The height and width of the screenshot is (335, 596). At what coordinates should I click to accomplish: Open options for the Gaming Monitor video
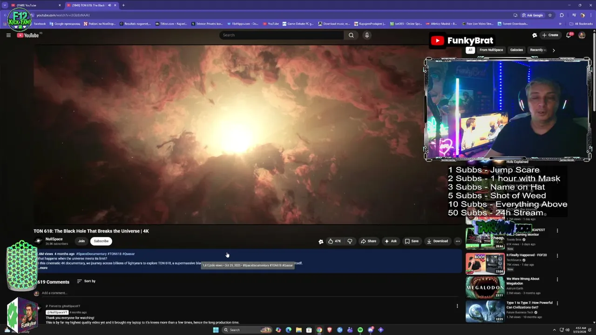coord(557,230)
